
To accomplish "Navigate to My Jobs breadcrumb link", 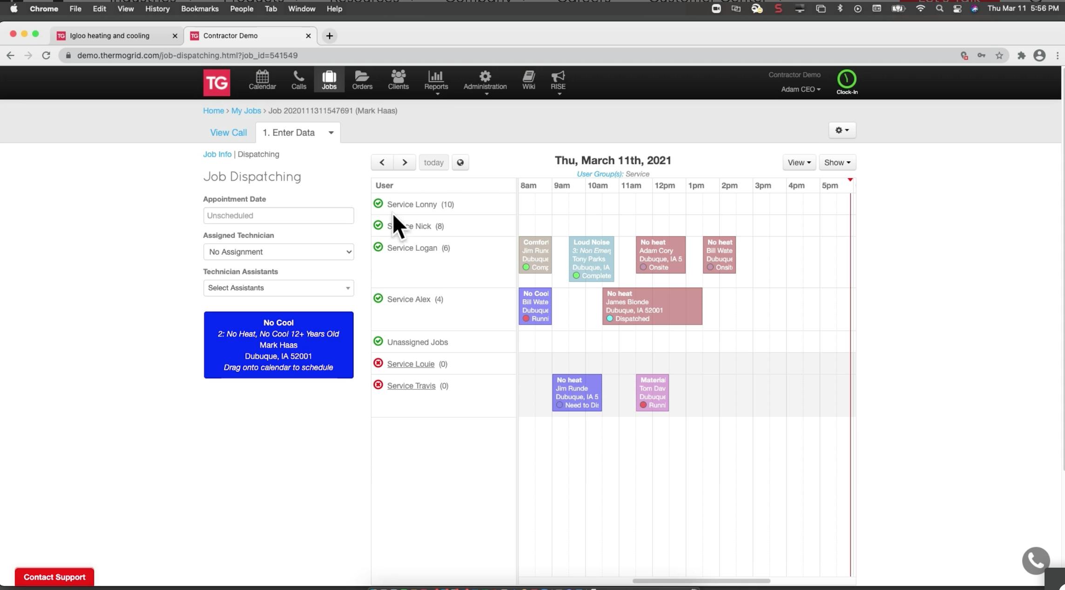I will [246, 111].
